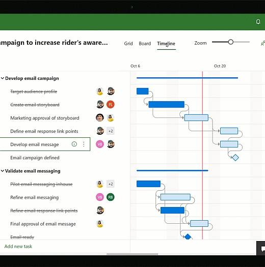Click the group members icon beside Zoom
This screenshot has height=267, width=265.
263,43
